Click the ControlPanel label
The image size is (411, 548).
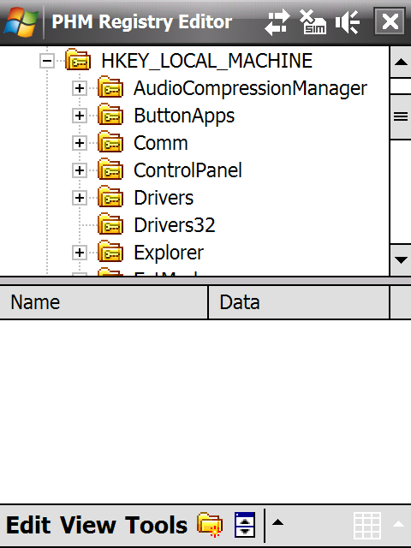pyautogui.click(x=188, y=170)
